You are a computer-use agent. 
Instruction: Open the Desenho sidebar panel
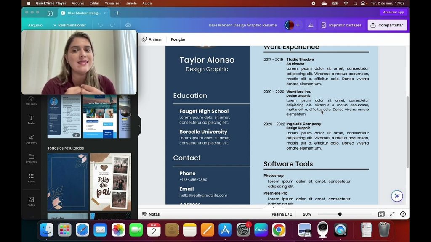pyautogui.click(x=31, y=139)
